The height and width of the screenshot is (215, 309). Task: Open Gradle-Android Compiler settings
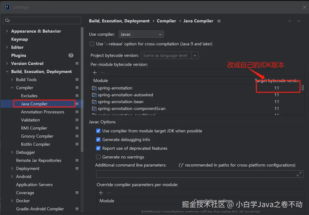click(40, 209)
